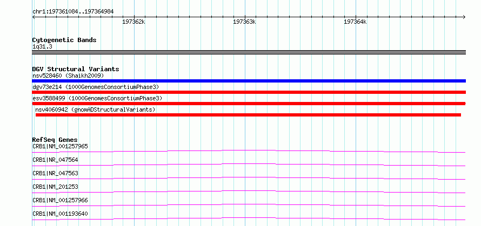The width and height of the screenshot is (481, 226).
Task: Open variant nsv4060942 (gnomADStructuralVariants) label
Action: 95,109
